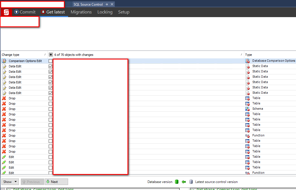296x190 pixels.
Task: Click the green Database version icon
Action: (x=176, y=182)
